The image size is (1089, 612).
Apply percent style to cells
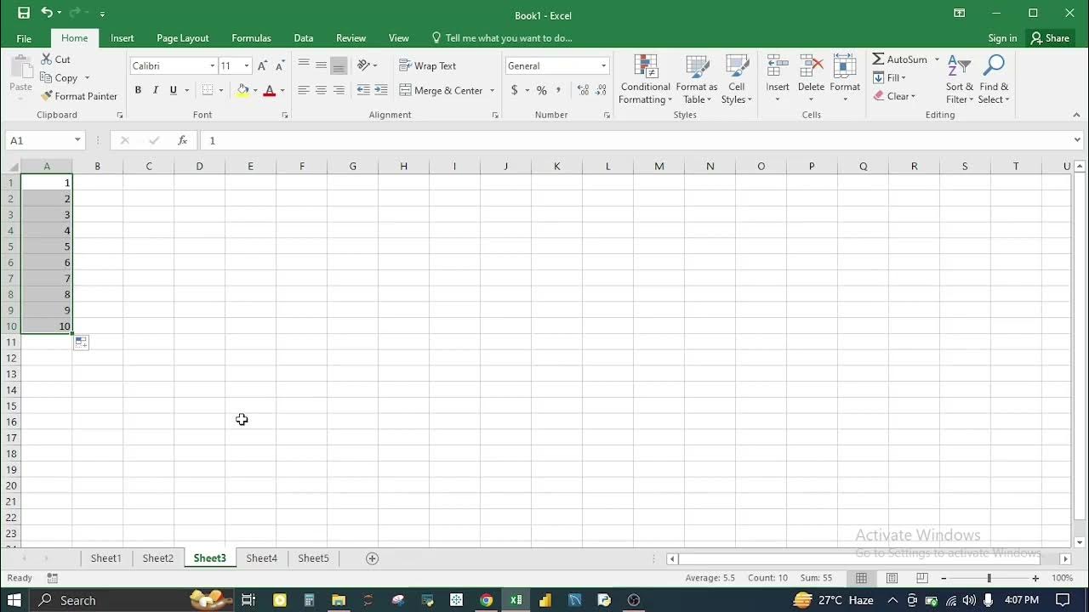click(541, 90)
